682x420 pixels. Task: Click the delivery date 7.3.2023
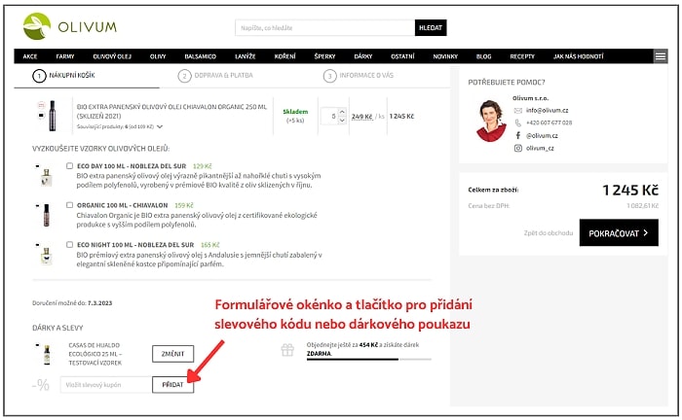[x=99, y=303]
